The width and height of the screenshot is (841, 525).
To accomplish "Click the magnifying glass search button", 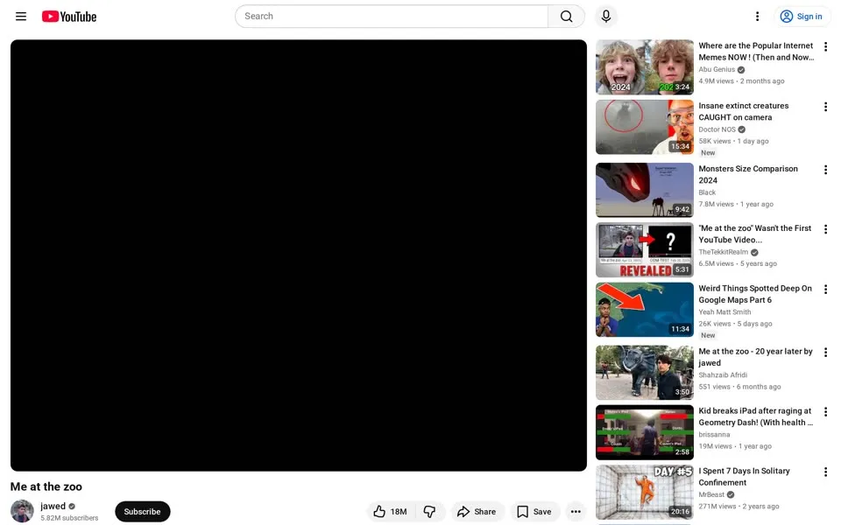I will click(566, 16).
